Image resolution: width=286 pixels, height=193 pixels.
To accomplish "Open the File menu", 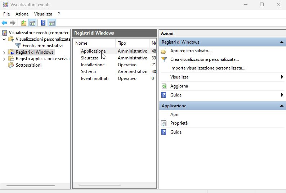I will click(6, 14).
